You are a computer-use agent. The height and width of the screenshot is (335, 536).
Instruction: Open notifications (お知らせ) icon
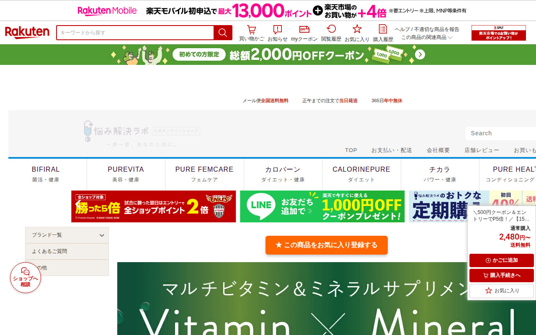tap(278, 33)
